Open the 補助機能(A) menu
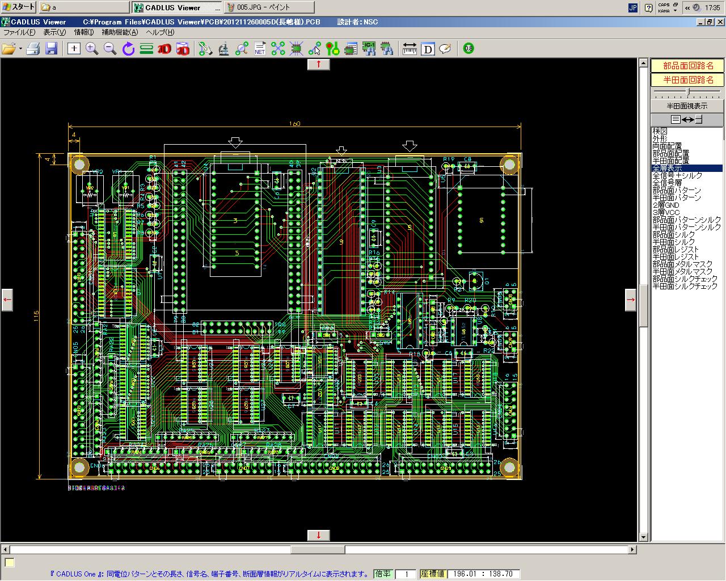The width and height of the screenshot is (726, 581). pyautogui.click(x=119, y=32)
